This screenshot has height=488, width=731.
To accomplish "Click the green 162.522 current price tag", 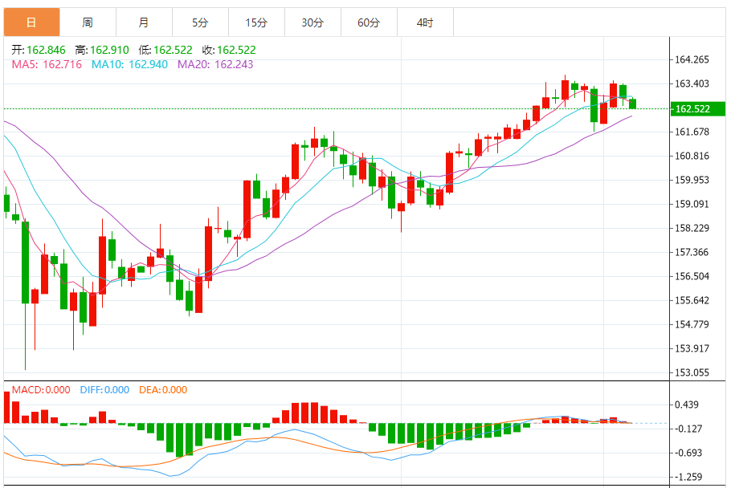I will [697, 109].
